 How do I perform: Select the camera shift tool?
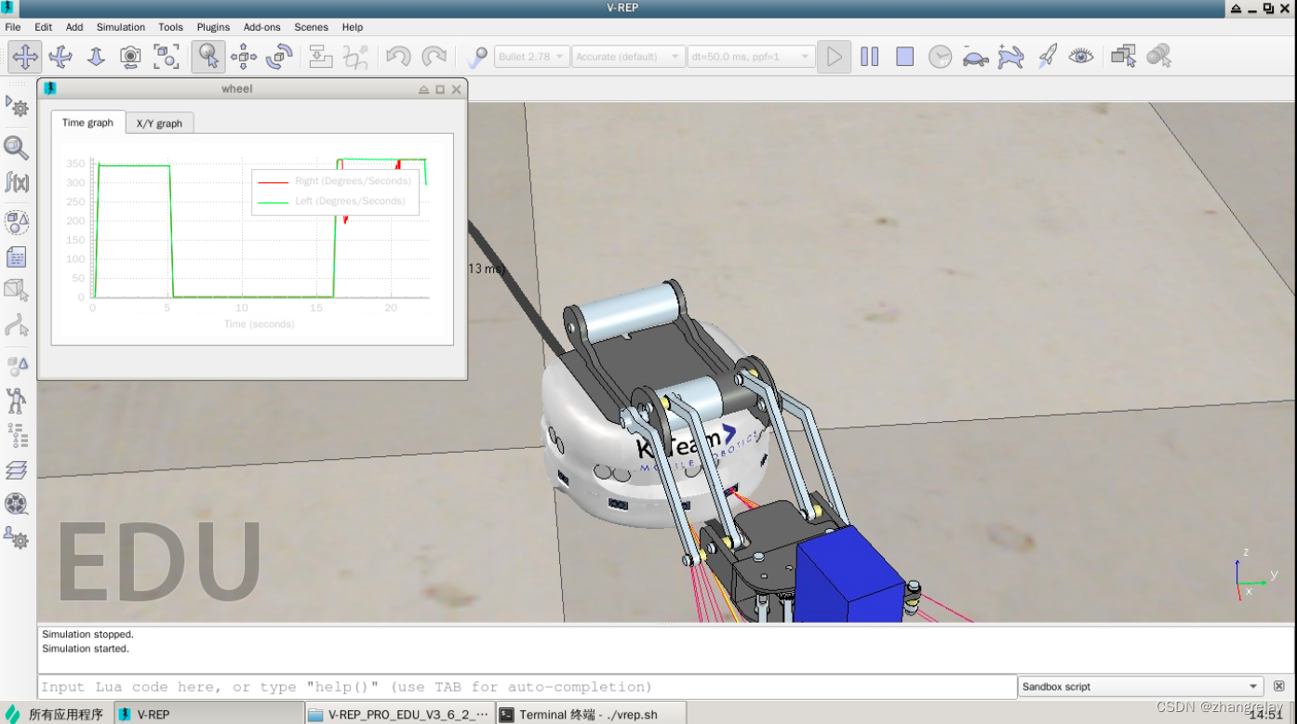(96, 57)
